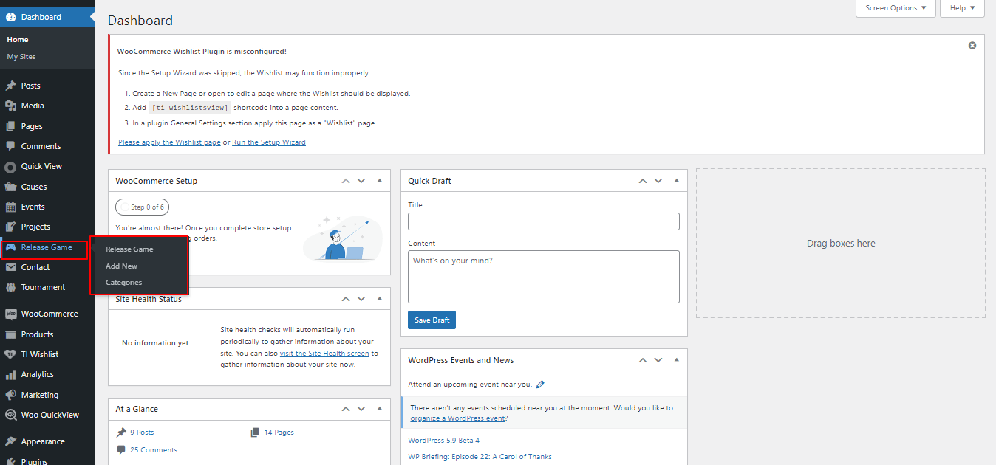Click the Run the Setup Wizard link
The image size is (996, 465).
pyautogui.click(x=269, y=142)
